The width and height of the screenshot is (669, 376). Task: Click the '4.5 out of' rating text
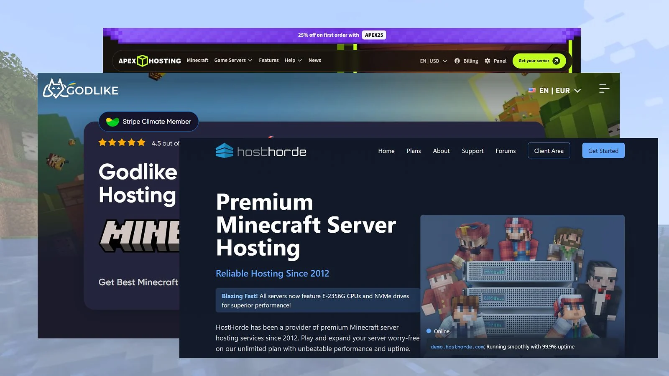click(166, 143)
